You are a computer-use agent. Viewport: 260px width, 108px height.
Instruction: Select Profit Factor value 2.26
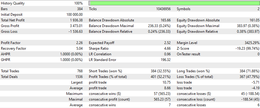(x=80, y=43)
